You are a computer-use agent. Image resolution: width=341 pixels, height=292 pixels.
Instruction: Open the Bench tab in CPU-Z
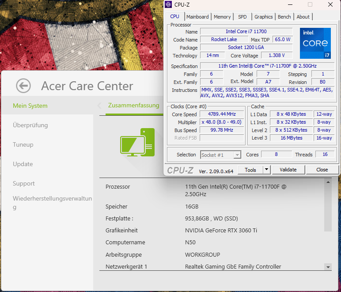pyautogui.click(x=284, y=17)
